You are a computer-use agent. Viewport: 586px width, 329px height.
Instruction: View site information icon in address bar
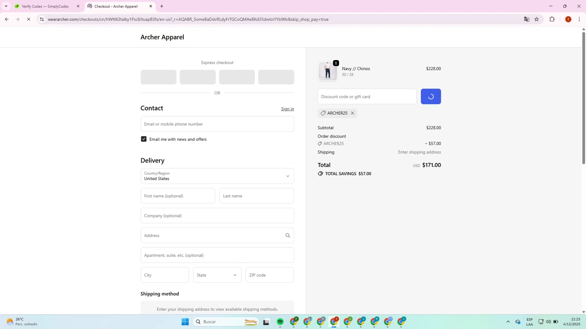pos(42,19)
